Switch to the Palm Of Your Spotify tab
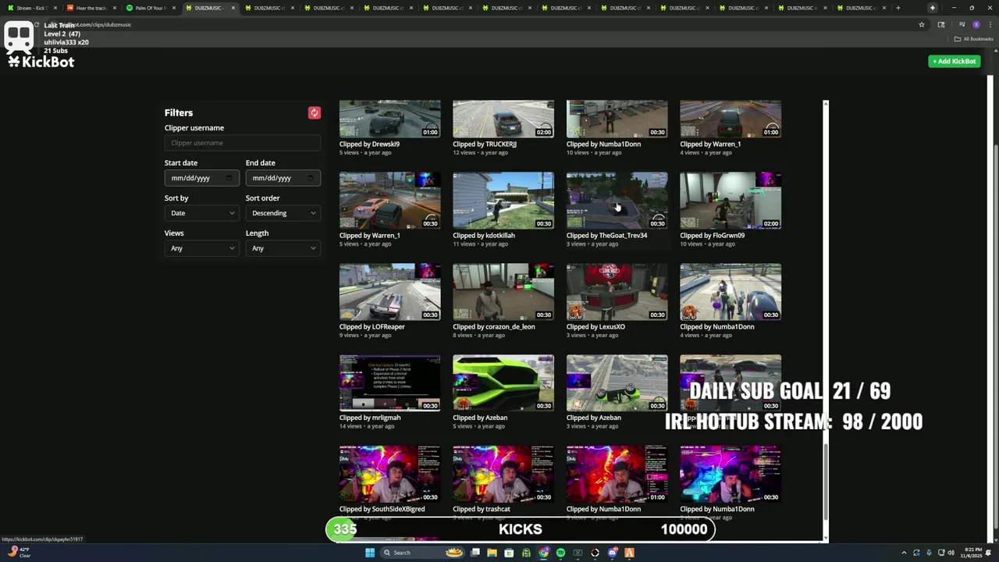 click(150, 8)
